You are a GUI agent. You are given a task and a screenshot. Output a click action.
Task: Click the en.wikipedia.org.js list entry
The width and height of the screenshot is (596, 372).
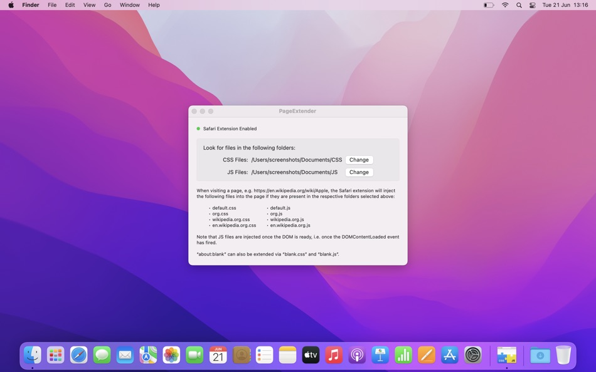tap(290, 225)
